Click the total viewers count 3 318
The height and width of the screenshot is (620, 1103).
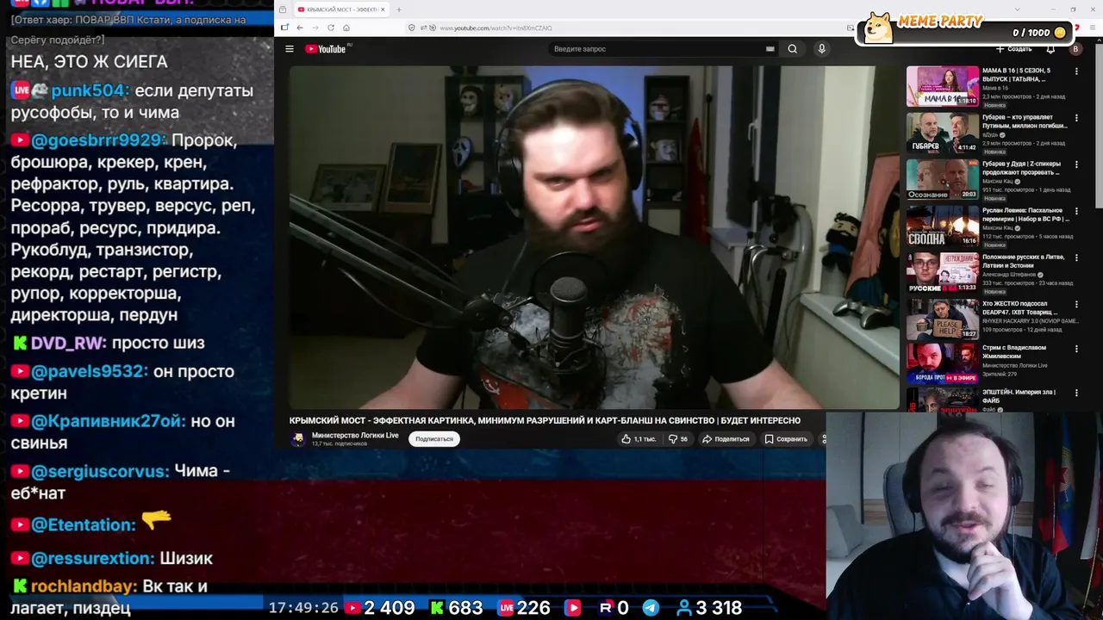717,608
